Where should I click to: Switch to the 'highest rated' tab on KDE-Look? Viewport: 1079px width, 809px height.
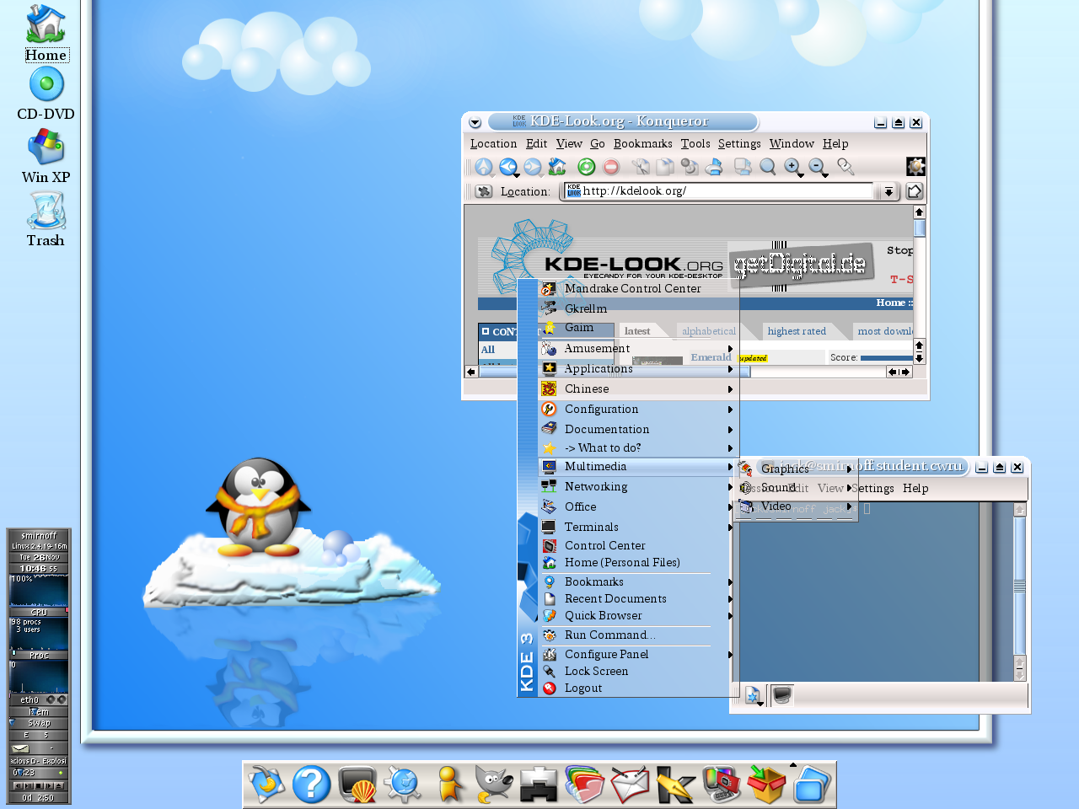(x=797, y=331)
